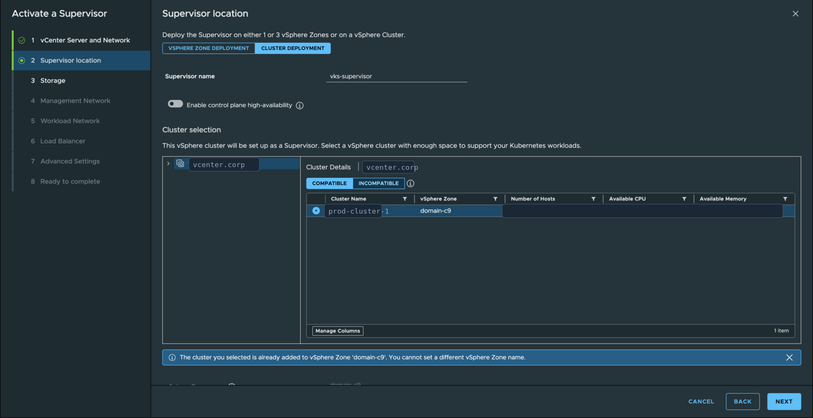Click completed checkmark for vCenter Server step
Image resolution: width=813 pixels, height=418 pixels.
[22, 41]
